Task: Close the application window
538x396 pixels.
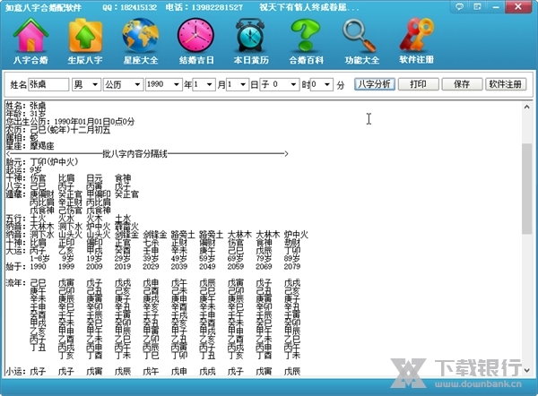Action: 518,6
